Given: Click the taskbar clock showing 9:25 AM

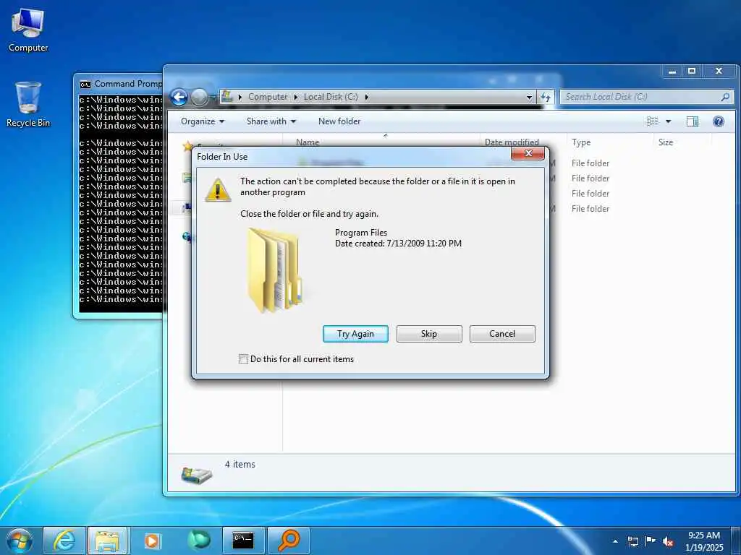Looking at the screenshot, I should (x=703, y=541).
